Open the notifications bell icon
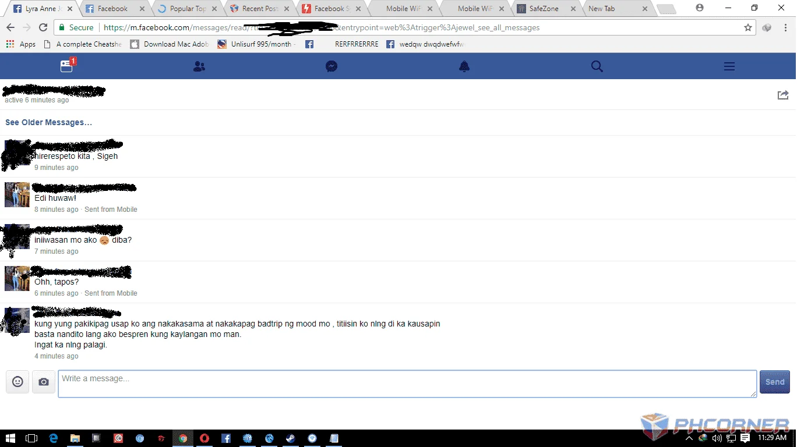The height and width of the screenshot is (447, 797). (x=464, y=67)
